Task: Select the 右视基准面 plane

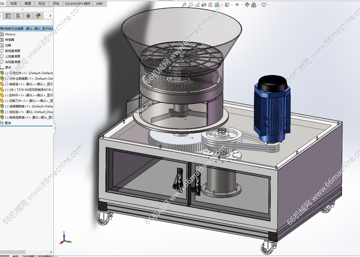Action: click(13, 62)
